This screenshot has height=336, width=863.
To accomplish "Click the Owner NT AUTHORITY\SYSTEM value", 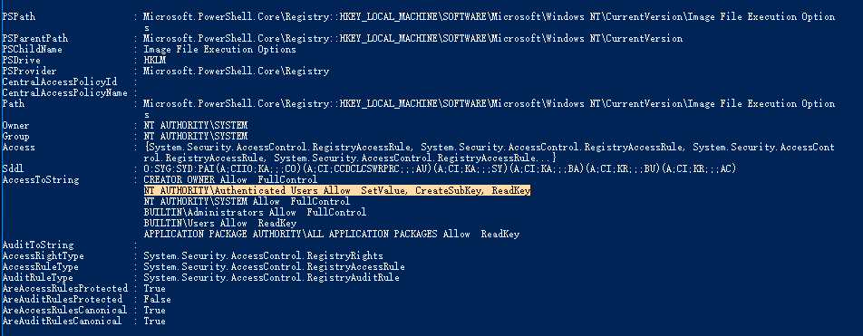I will (196, 125).
